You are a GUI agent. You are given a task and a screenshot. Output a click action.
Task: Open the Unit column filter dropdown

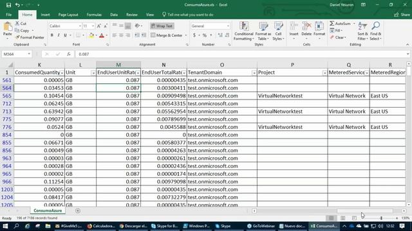click(x=93, y=73)
